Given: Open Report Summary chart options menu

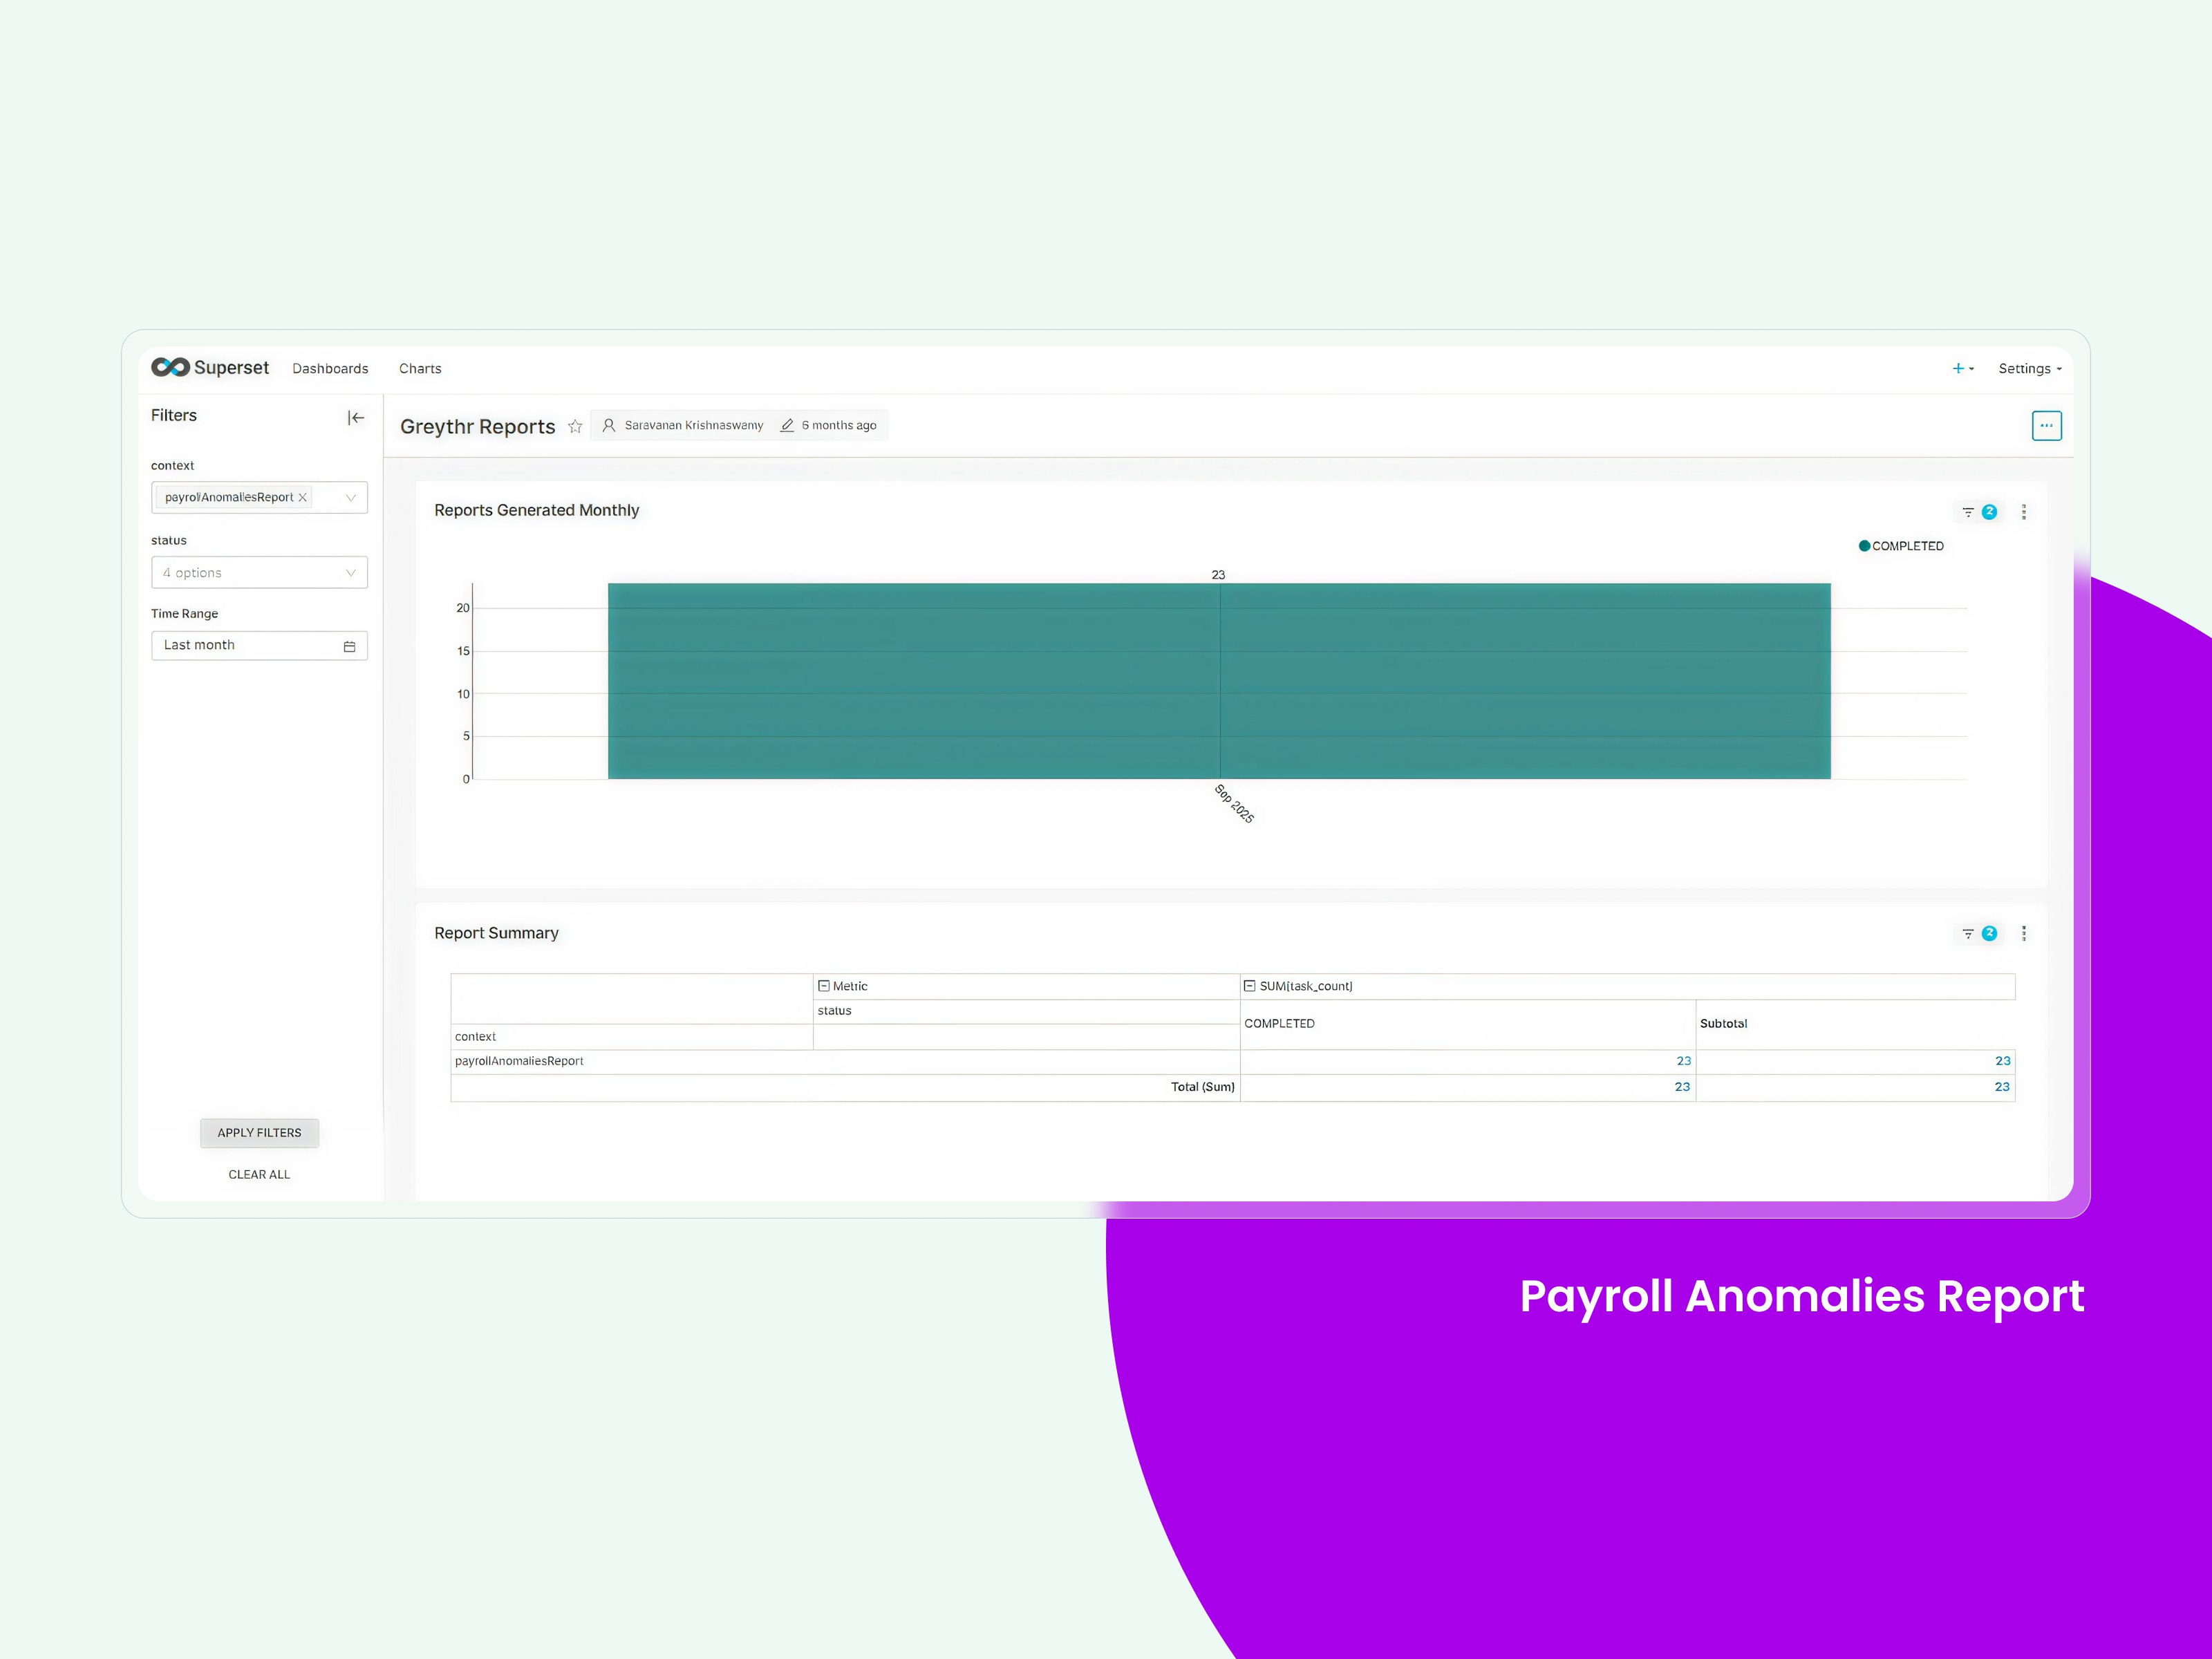Looking at the screenshot, I should click(x=2024, y=934).
